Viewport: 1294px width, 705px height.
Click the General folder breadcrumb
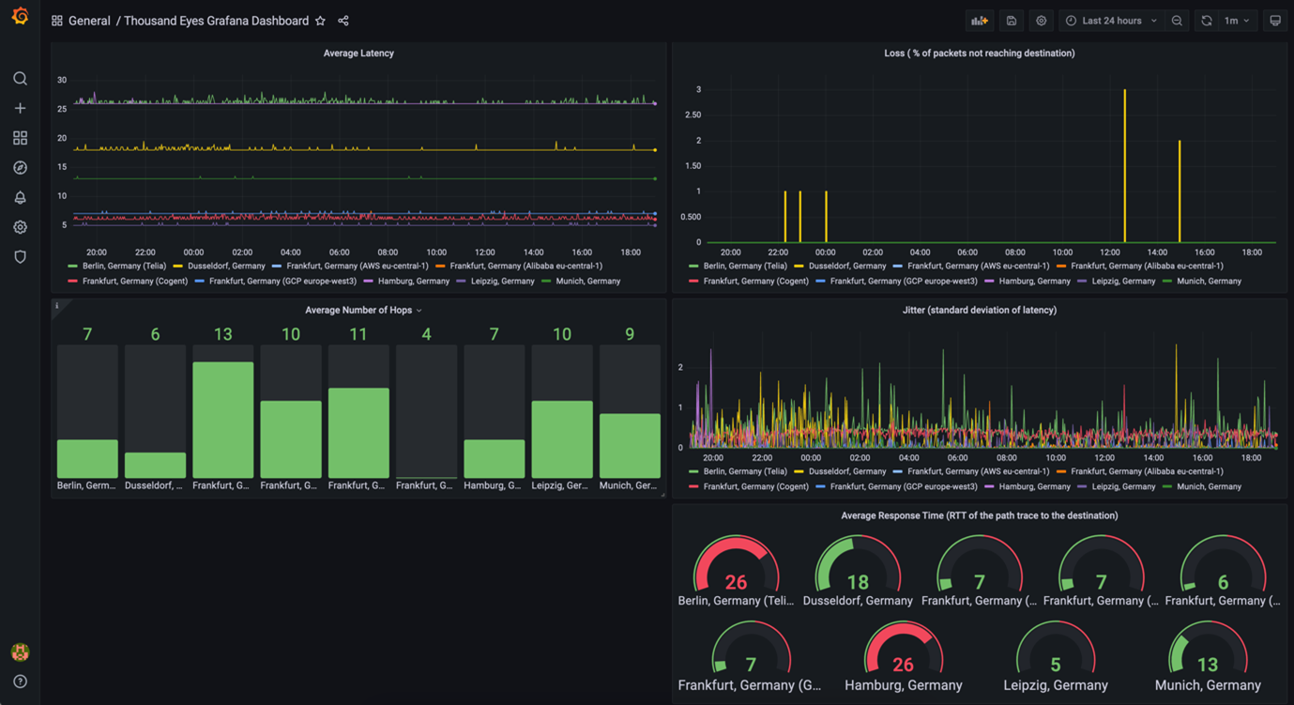click(x=89, y=21)
